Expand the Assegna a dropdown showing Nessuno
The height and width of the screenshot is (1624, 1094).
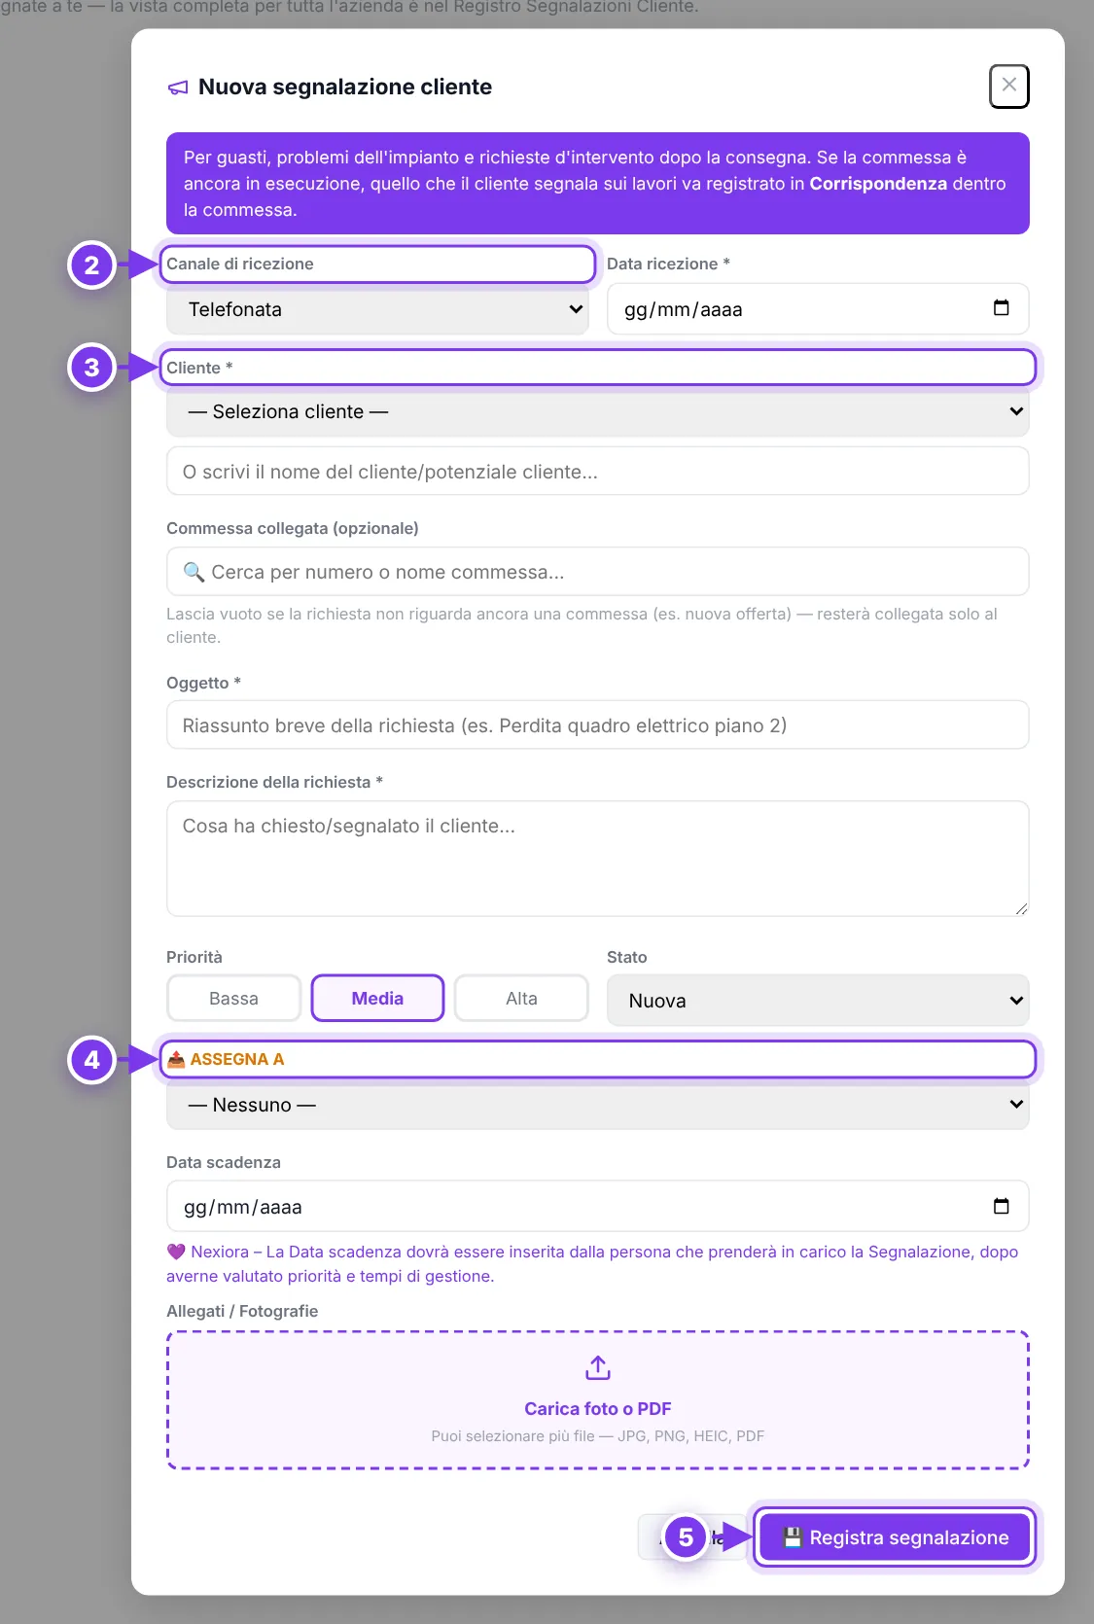pyautogui.click(x=598, y=1105)
